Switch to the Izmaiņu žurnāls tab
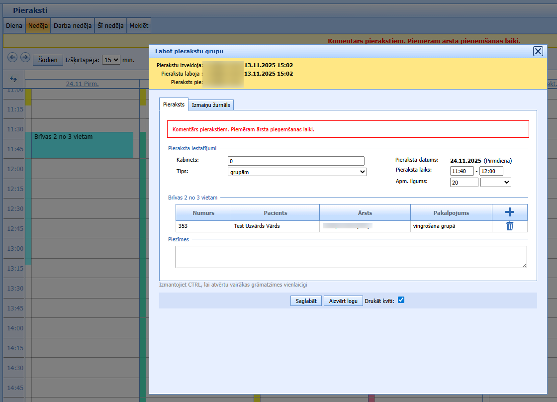Screen dimensions: 557x402 [211, 105]
